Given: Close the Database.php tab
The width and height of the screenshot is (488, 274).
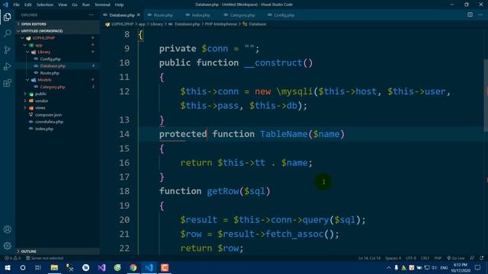Looking at the screenshot, I should tap(139, 15).
